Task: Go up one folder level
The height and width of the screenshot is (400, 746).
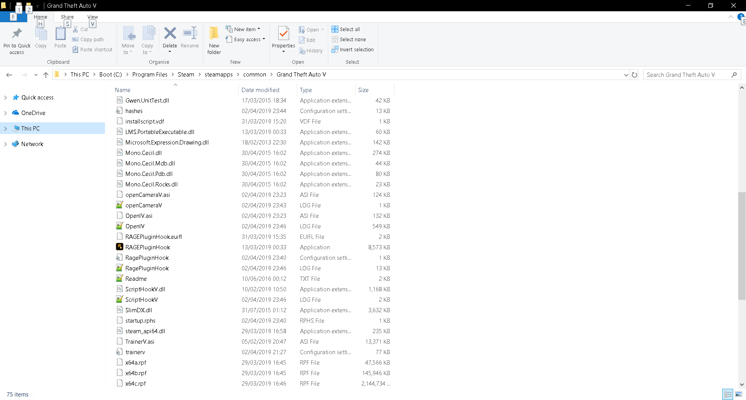Action: (x=46, y=75)
